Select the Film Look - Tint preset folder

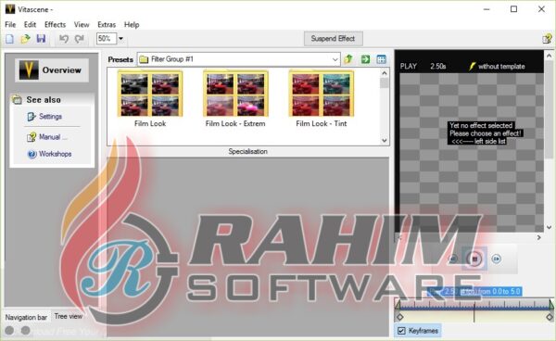click(322, 98)
